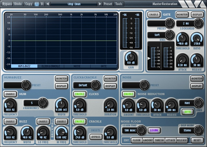This screenshot has width=207, height=147.
Task: Click Undo in the top toolbar
Action: pos(18,4)
